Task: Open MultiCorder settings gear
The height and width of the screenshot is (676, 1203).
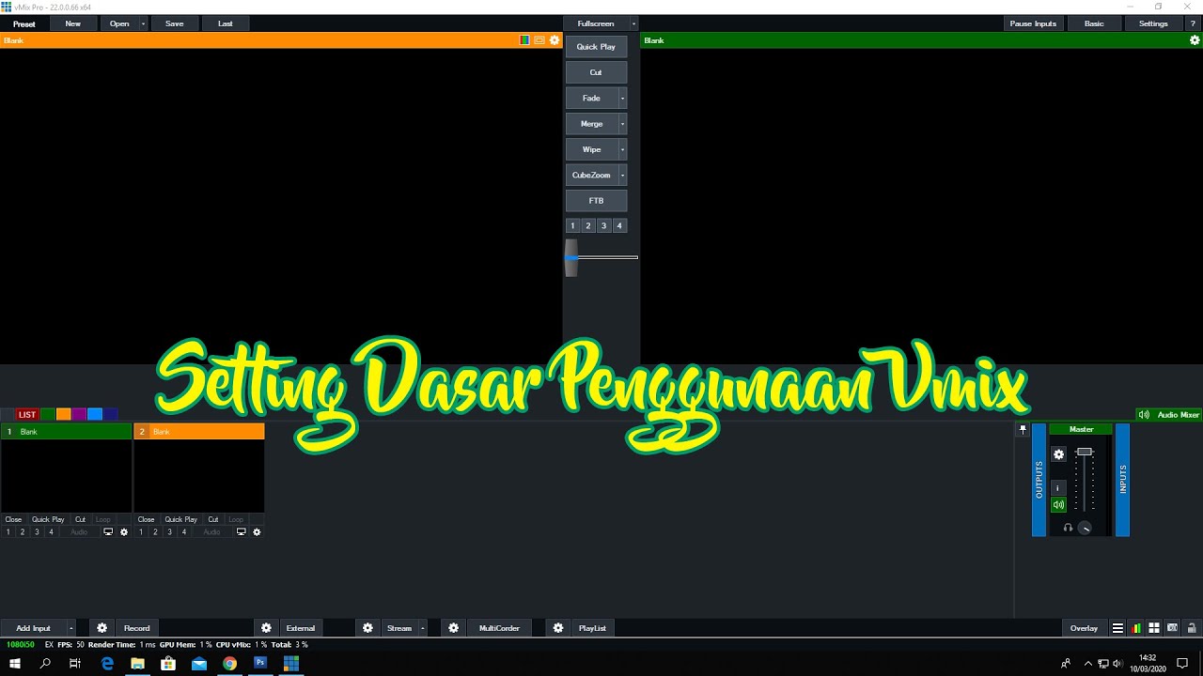Action: 454,628
